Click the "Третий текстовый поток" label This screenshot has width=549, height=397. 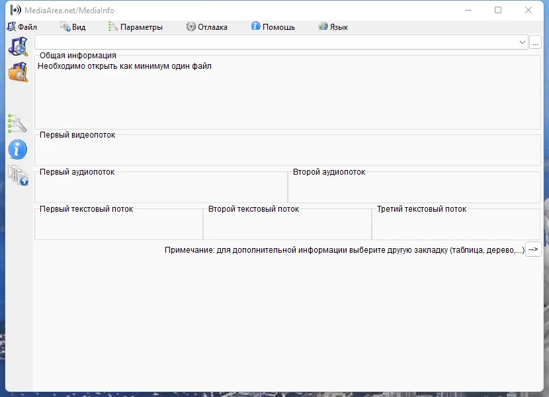click(421, 209)
